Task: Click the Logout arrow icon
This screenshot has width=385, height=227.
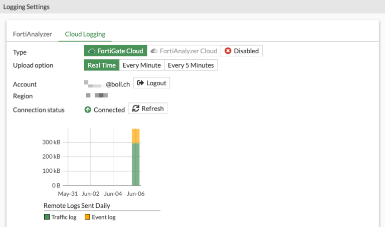Action: pyautogui.click(x=140, y=83)
